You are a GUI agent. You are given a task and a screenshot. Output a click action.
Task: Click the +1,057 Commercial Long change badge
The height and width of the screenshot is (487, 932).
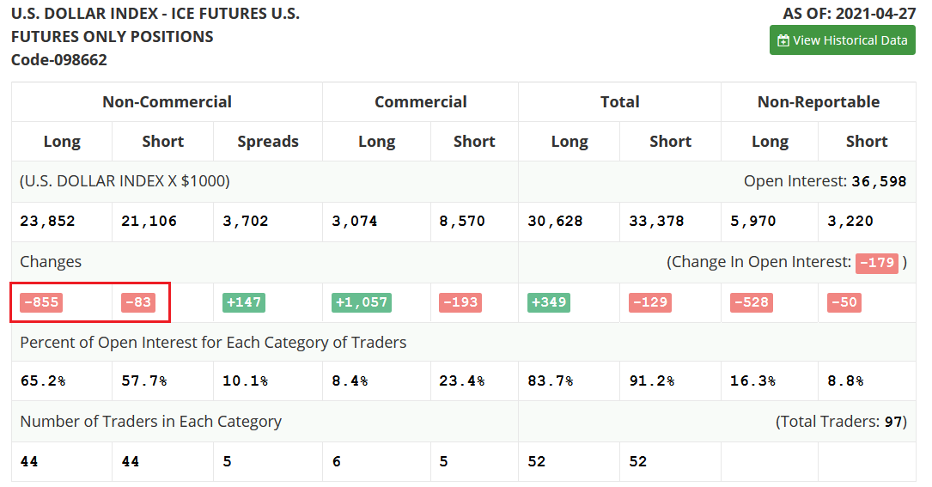[362, 302]
